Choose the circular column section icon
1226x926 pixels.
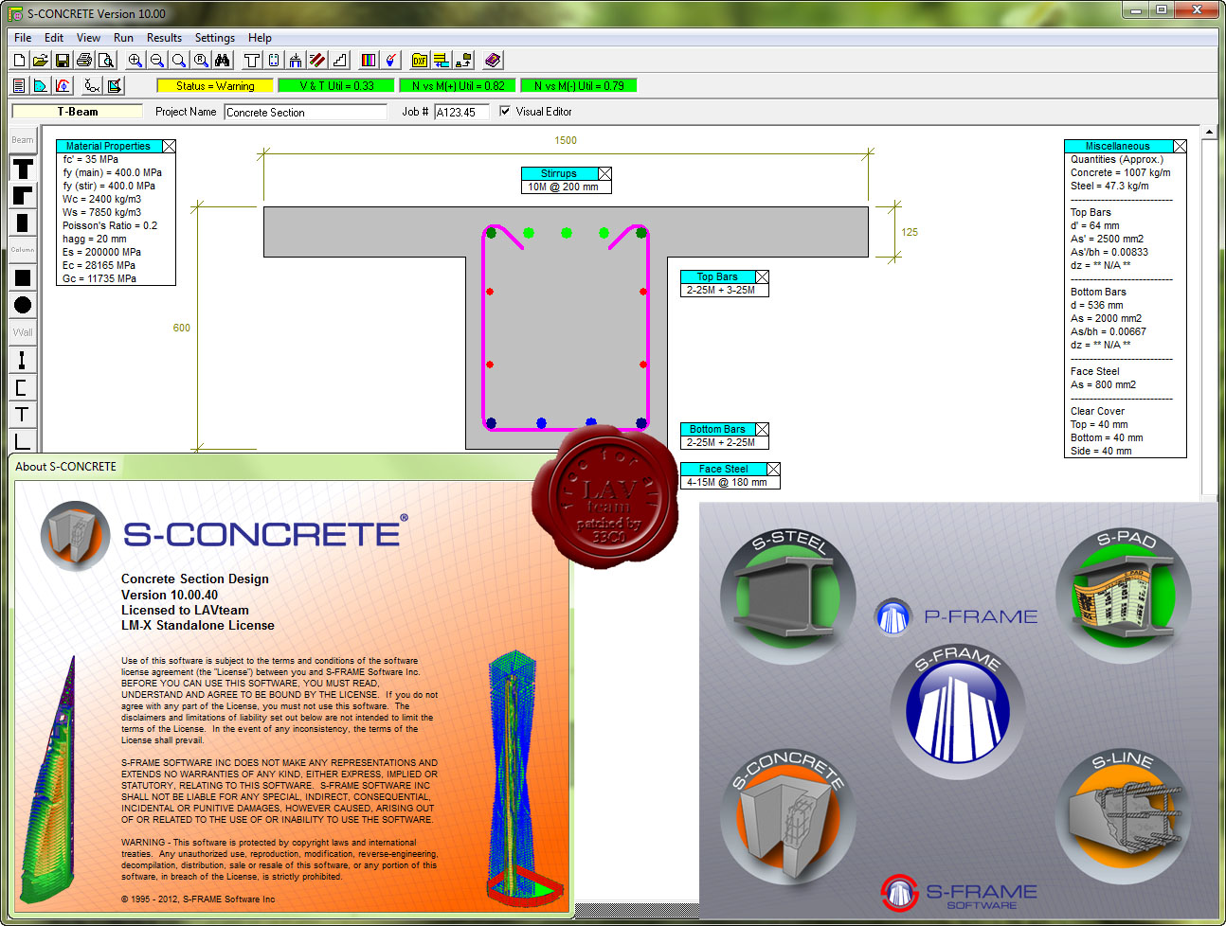click(x=23, y=305)
